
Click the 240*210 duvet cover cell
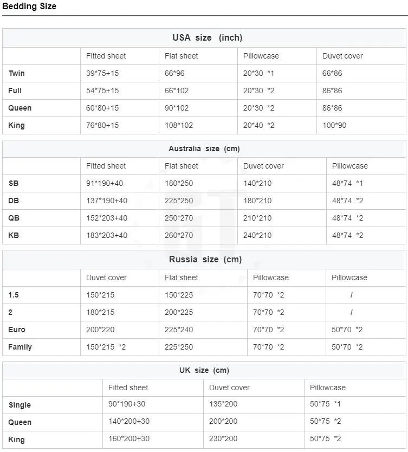click(257, 235)
